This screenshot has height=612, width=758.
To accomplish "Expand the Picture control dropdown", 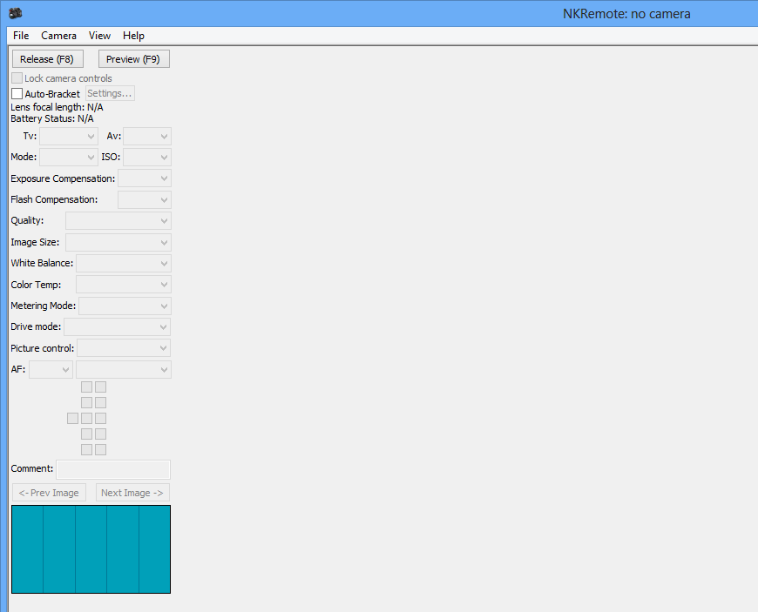I will point(124,347).
